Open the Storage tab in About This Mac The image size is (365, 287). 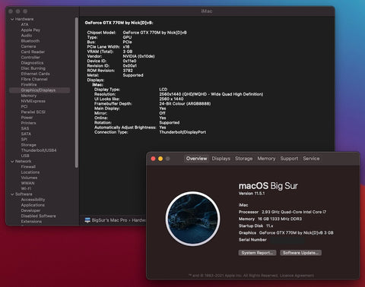[x=243, y=159]
